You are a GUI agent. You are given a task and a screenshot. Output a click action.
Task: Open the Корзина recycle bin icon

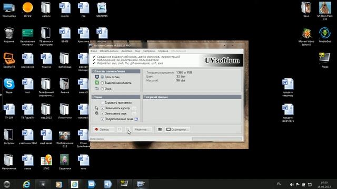pos(9,35)
